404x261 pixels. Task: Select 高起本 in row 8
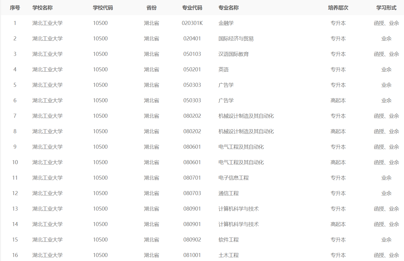click(338, 132)
